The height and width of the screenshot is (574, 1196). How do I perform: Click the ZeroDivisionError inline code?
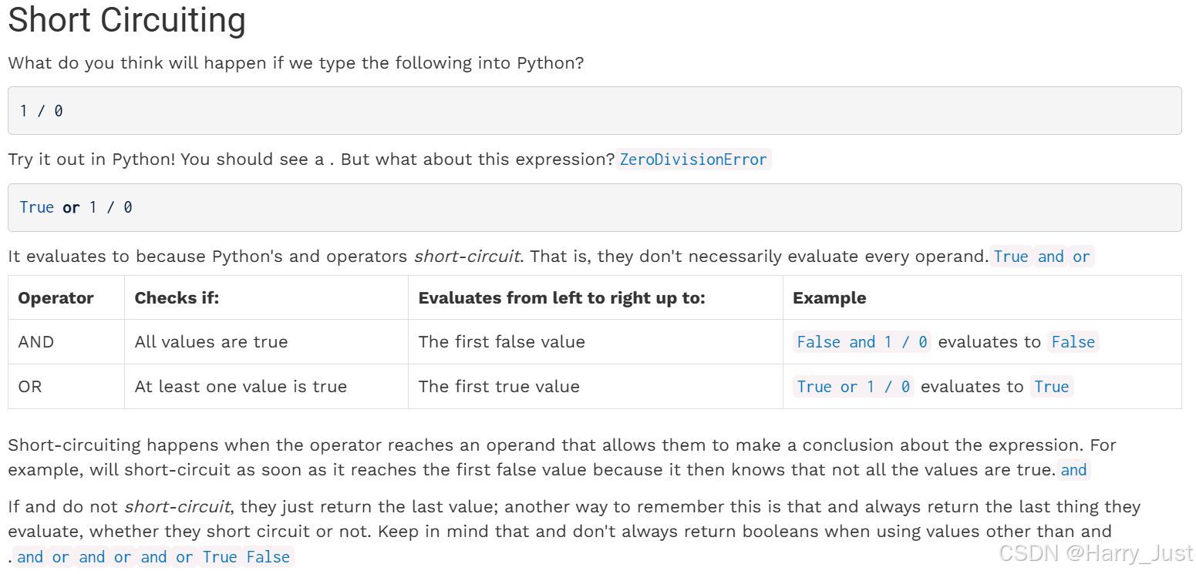coord(692,159)
